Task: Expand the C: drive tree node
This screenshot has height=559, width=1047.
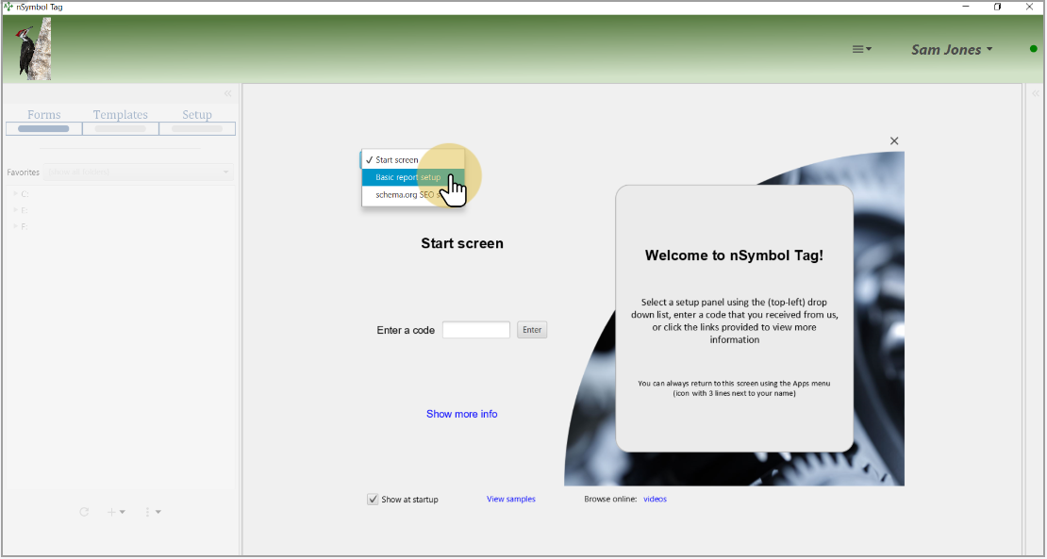Action: tap(16, 194)
